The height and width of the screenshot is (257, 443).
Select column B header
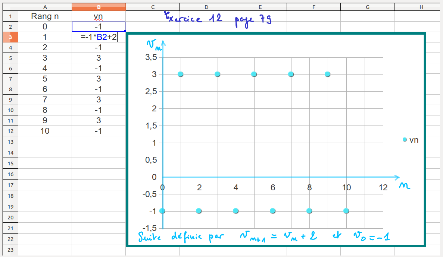(99, 7)
